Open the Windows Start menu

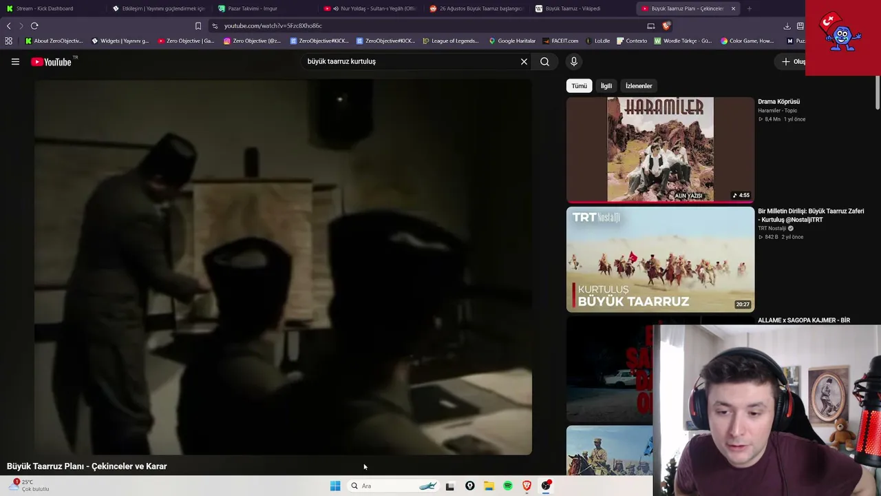(x=335, y=486)
